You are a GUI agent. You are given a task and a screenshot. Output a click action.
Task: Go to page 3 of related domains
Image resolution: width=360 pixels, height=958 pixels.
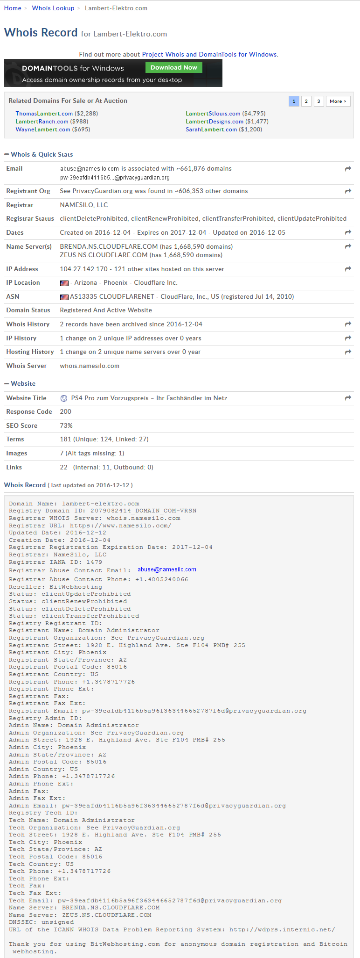pyautogui.click(x=318, y=101)
